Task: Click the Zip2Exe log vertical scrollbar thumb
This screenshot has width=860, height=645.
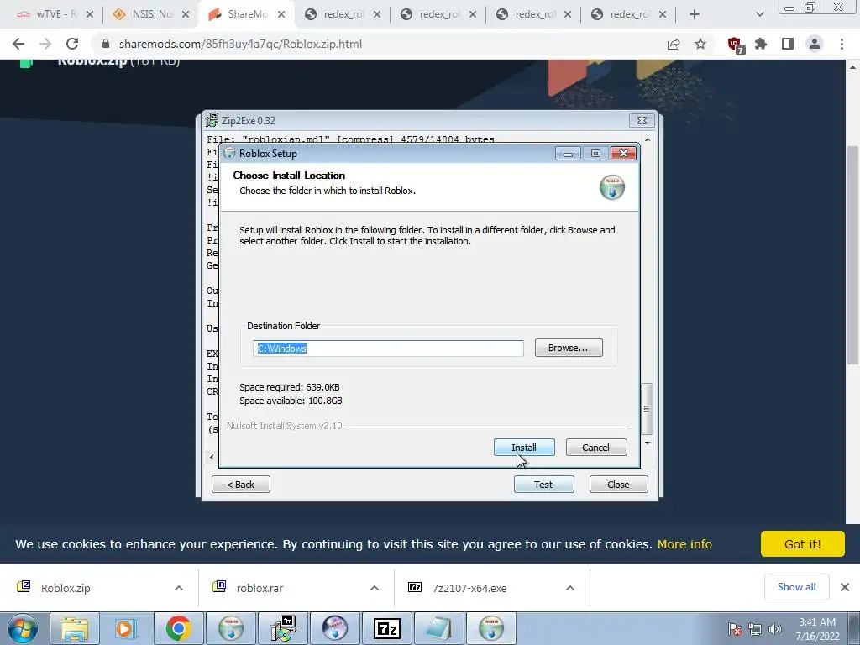Action: (x=648, y=409)
